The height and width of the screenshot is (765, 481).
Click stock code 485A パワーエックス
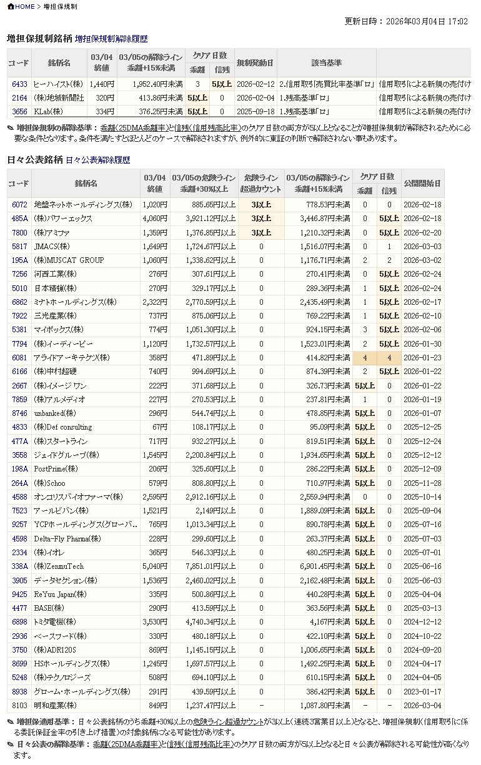pos(19,219)
